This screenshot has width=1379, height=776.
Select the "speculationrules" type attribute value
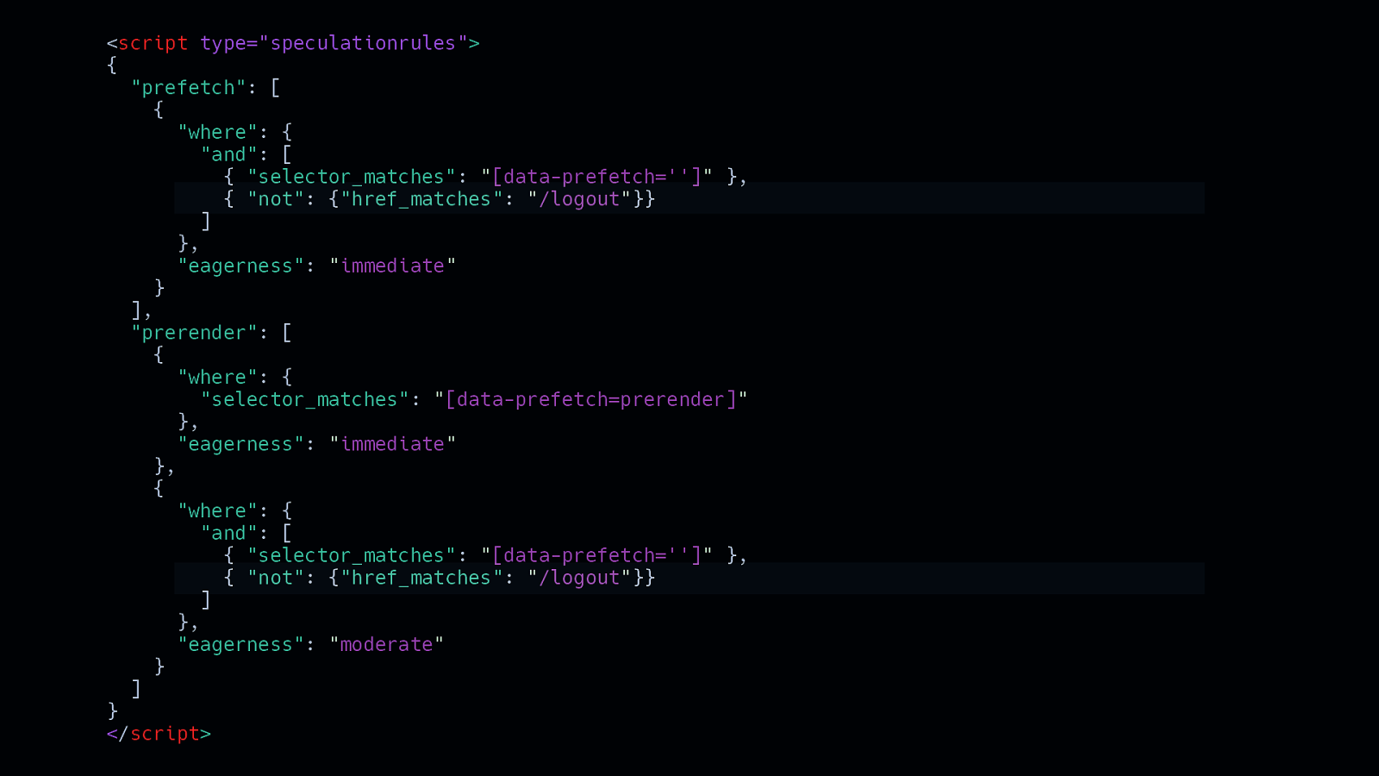click(x=363, y=43)
